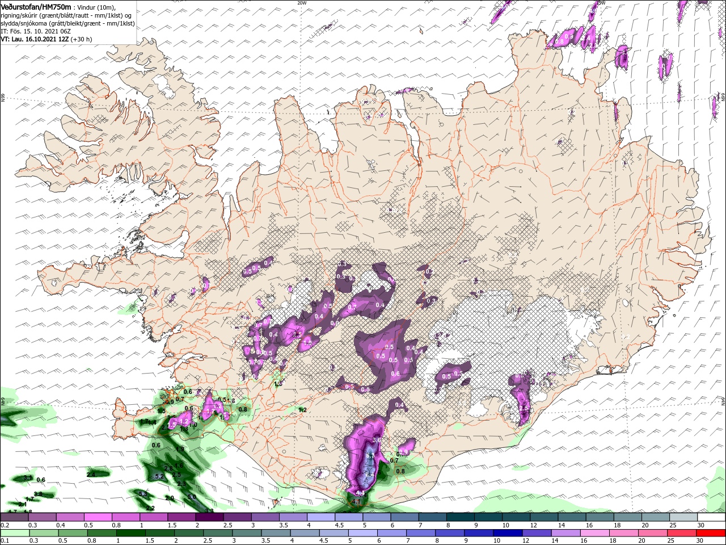This screenshot has width=726, height=545.
Task: Pick the lightest green swatch at 0.1 on rain scale
Action: click(x=14, y=533)
